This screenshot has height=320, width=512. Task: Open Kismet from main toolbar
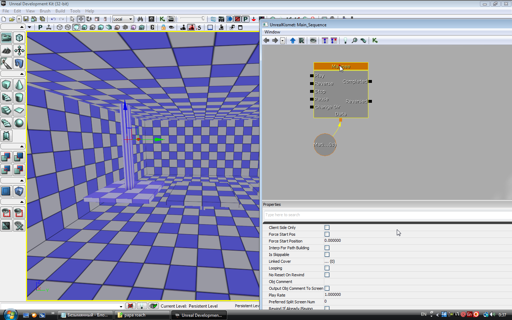(x=162, y=19)
